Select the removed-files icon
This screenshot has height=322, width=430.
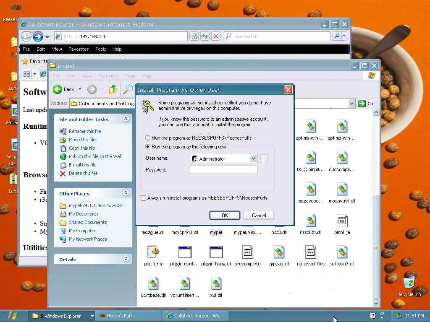click(310, 252)
